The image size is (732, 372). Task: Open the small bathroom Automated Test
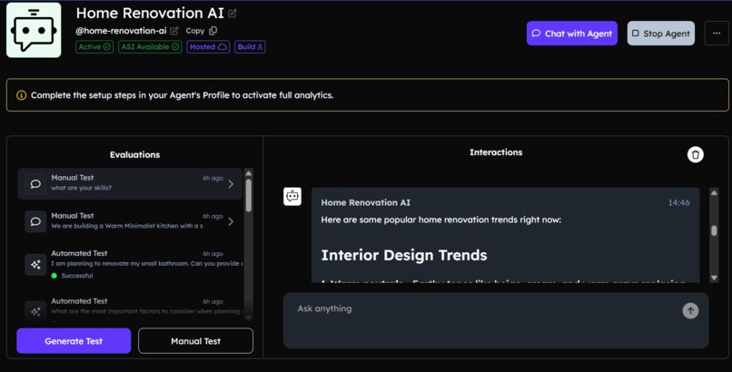coord(130,264)
